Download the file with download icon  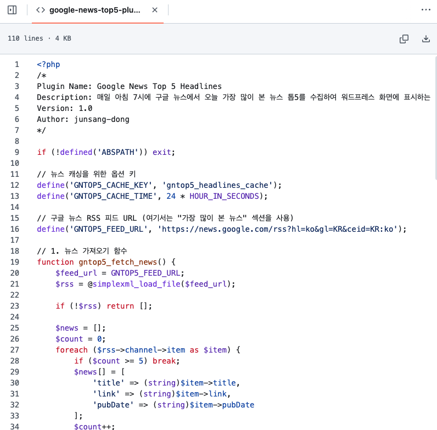(x=426, y=39)
